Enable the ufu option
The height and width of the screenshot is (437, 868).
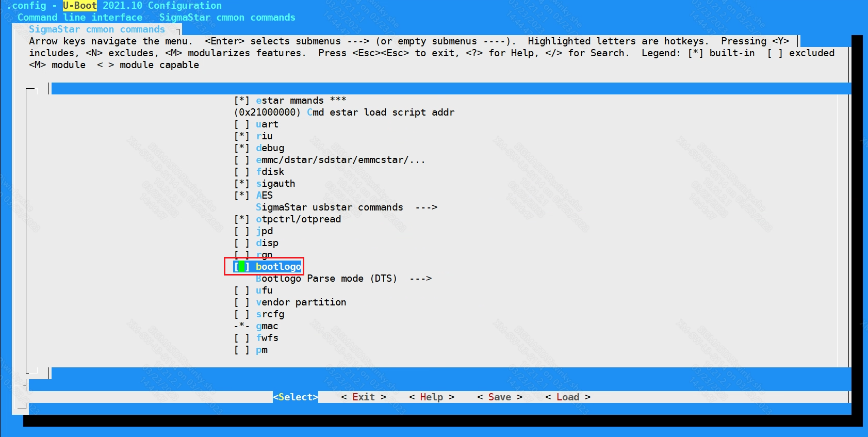(241, 290)
